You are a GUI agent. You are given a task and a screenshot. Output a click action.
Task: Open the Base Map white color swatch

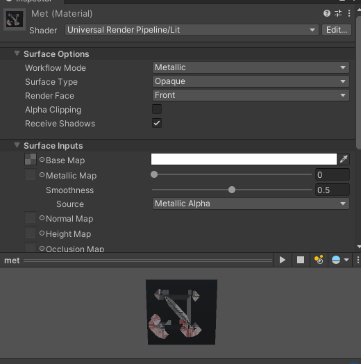[244, 159]
